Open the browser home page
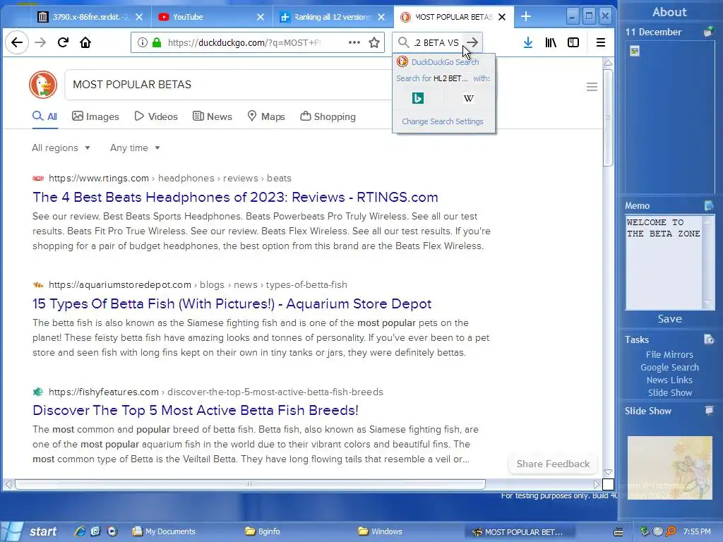Viewport: 723px width, 542px height. (x=85, y=42)
